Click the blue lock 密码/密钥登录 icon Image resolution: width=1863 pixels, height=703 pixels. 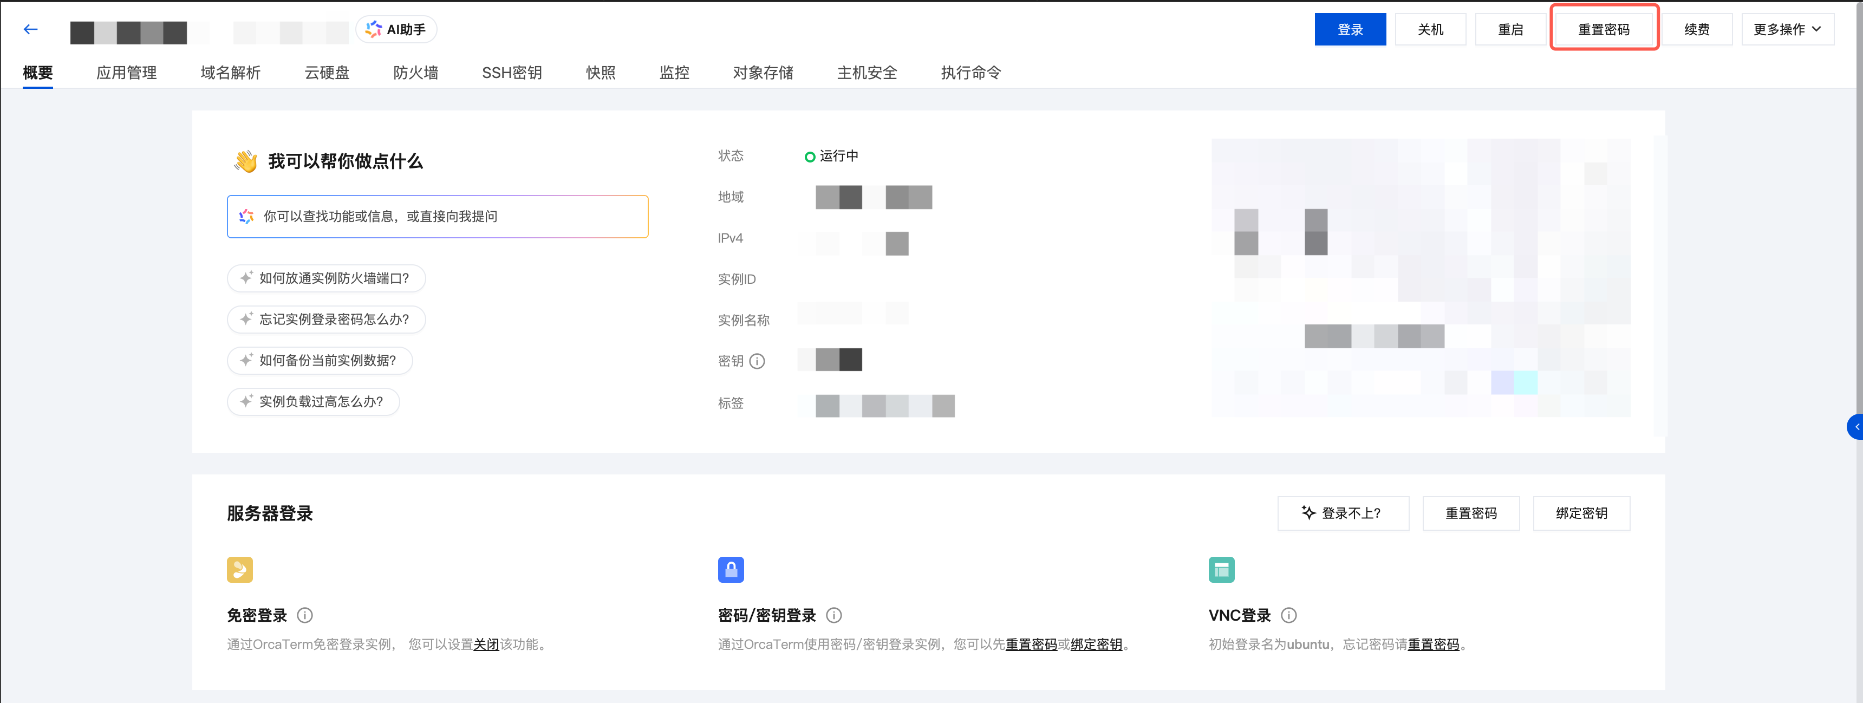(x=731, y=570)
